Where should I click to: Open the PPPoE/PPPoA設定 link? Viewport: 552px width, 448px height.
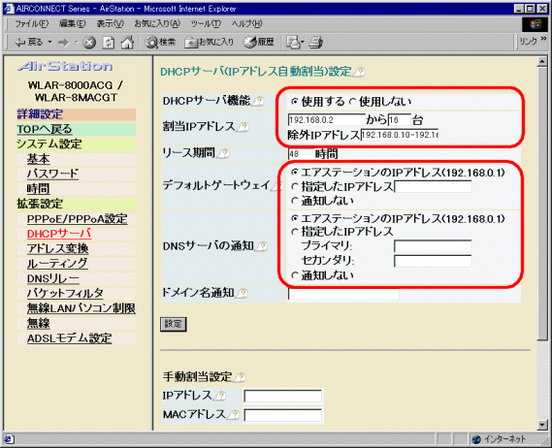point(77,219)
